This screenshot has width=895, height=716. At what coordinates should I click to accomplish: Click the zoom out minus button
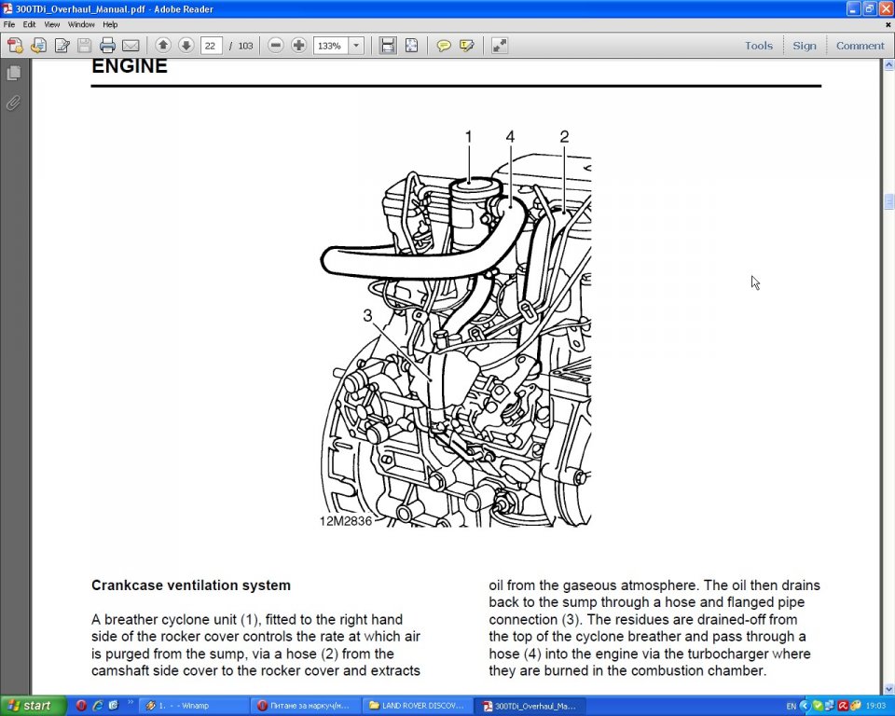(x=276, y=46)
